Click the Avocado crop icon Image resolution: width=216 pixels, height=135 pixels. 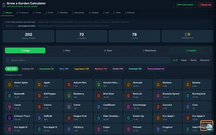point(129,84)
